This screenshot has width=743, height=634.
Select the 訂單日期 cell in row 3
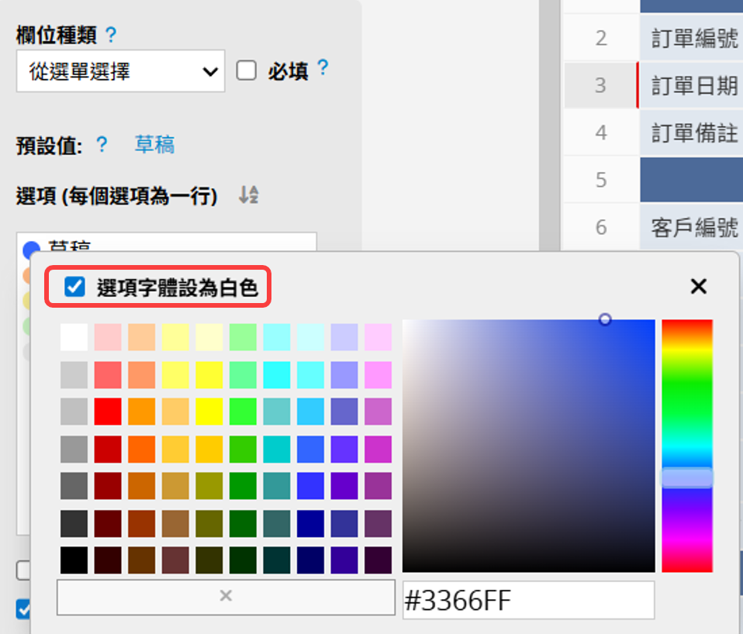(694, 85)
